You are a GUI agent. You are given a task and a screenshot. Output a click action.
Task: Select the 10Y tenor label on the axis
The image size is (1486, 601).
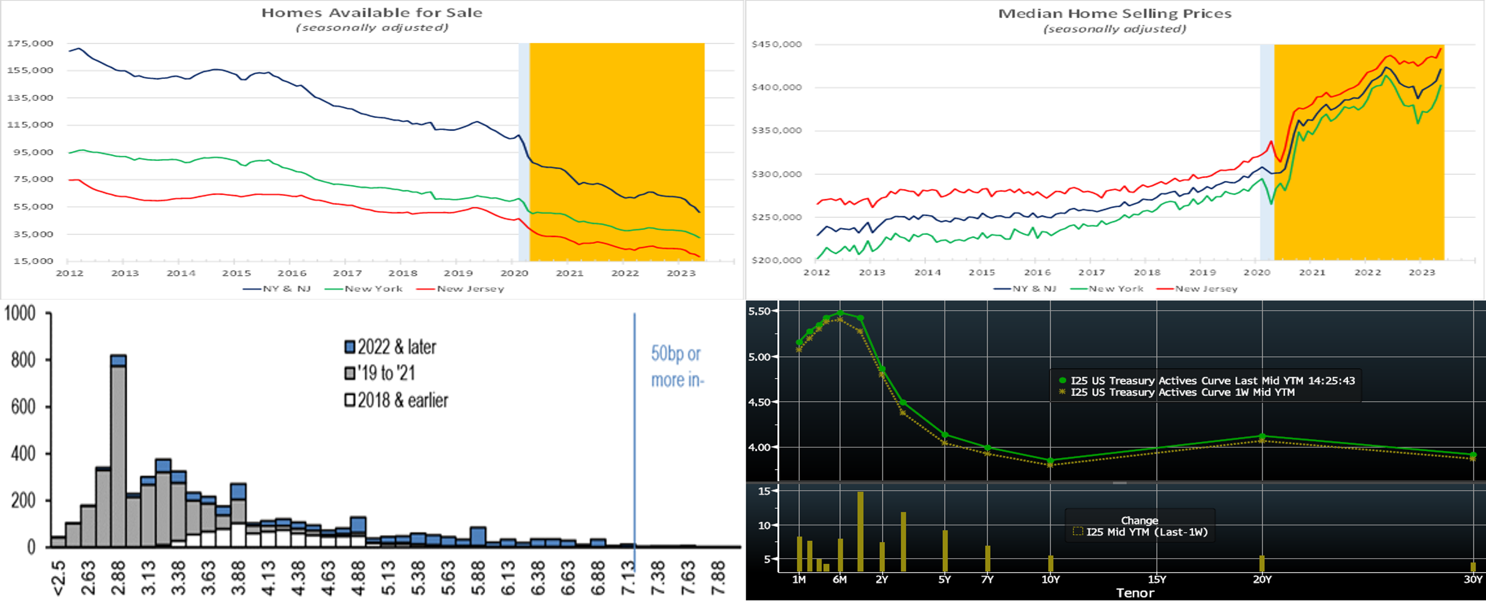point(1051,579)
